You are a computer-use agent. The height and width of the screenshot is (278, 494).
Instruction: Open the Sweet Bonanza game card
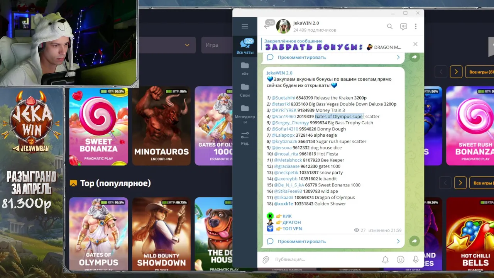98,126
